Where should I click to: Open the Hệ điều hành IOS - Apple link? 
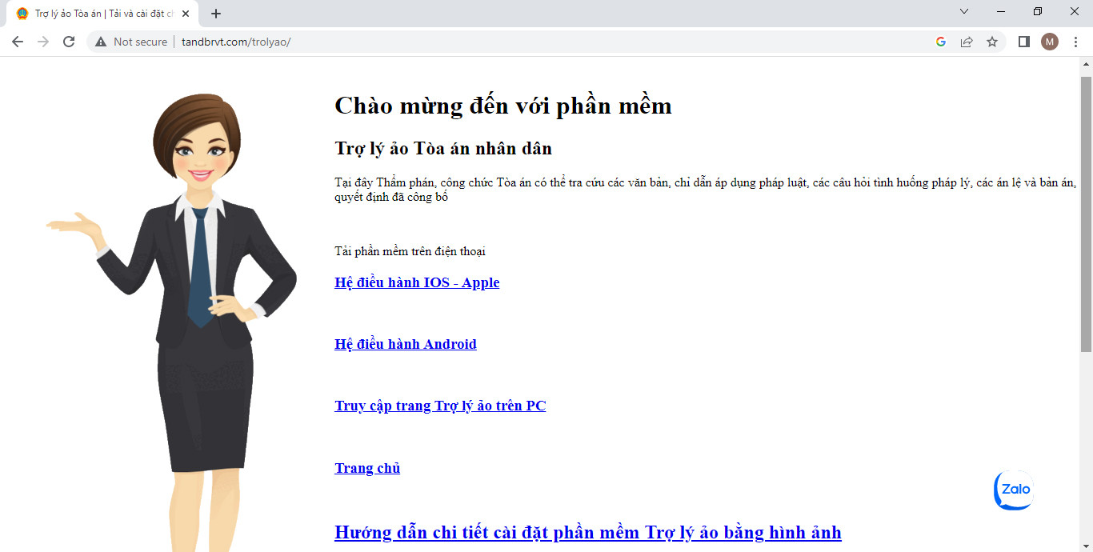click(x=417, y=282)
